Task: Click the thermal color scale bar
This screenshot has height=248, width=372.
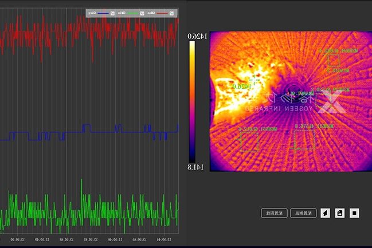Action: coord(192,101)
